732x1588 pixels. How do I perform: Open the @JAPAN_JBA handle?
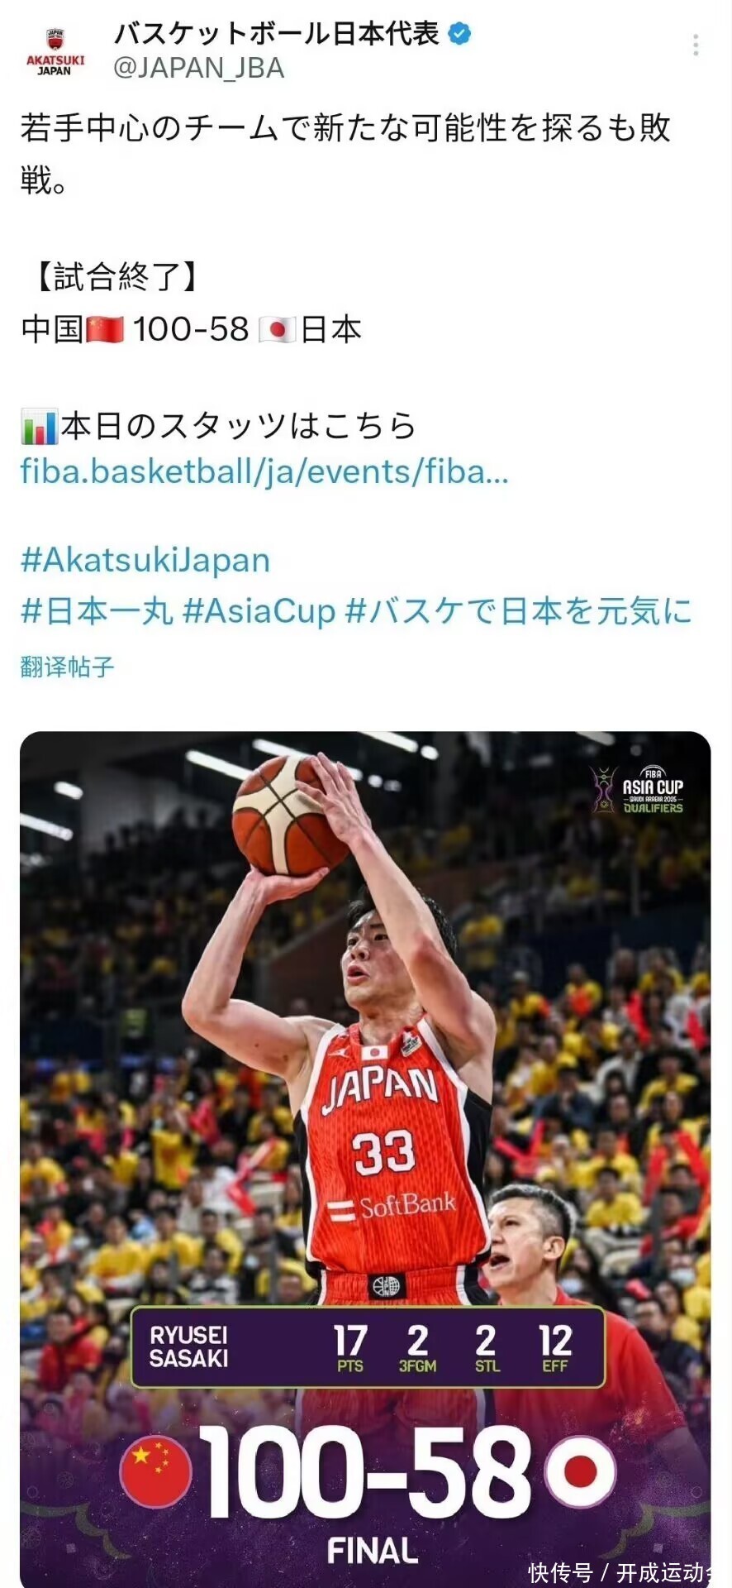pyautogui.click(x=198, y=68)
